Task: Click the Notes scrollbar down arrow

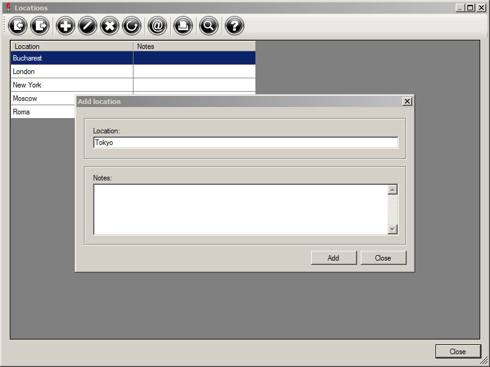Action: 393,229
